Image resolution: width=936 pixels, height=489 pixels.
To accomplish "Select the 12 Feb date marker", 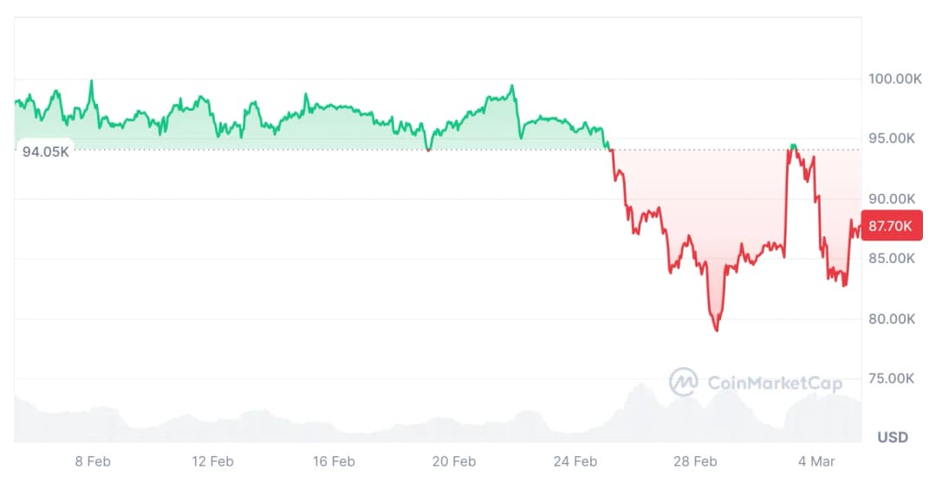I will click(x=211, y=461).
